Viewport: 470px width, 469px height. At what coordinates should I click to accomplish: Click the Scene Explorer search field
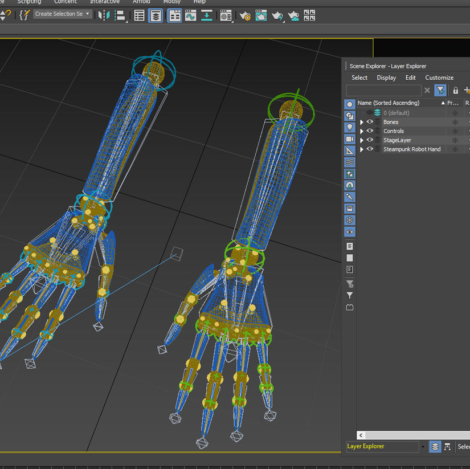[383, 90]
